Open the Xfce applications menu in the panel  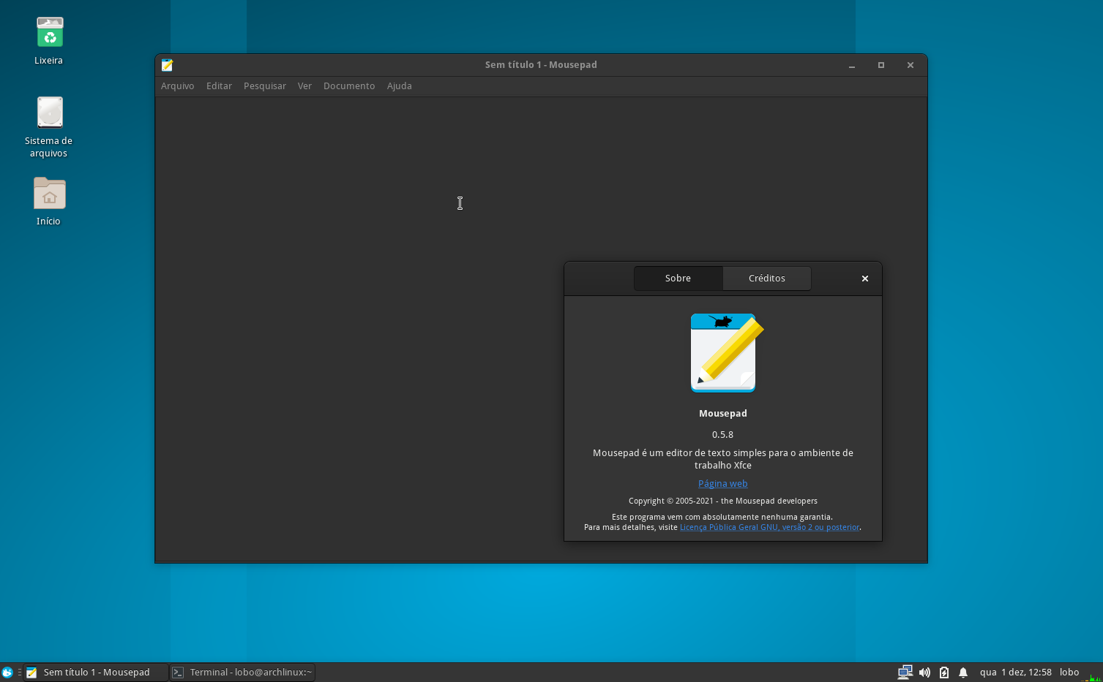(7, 672)
